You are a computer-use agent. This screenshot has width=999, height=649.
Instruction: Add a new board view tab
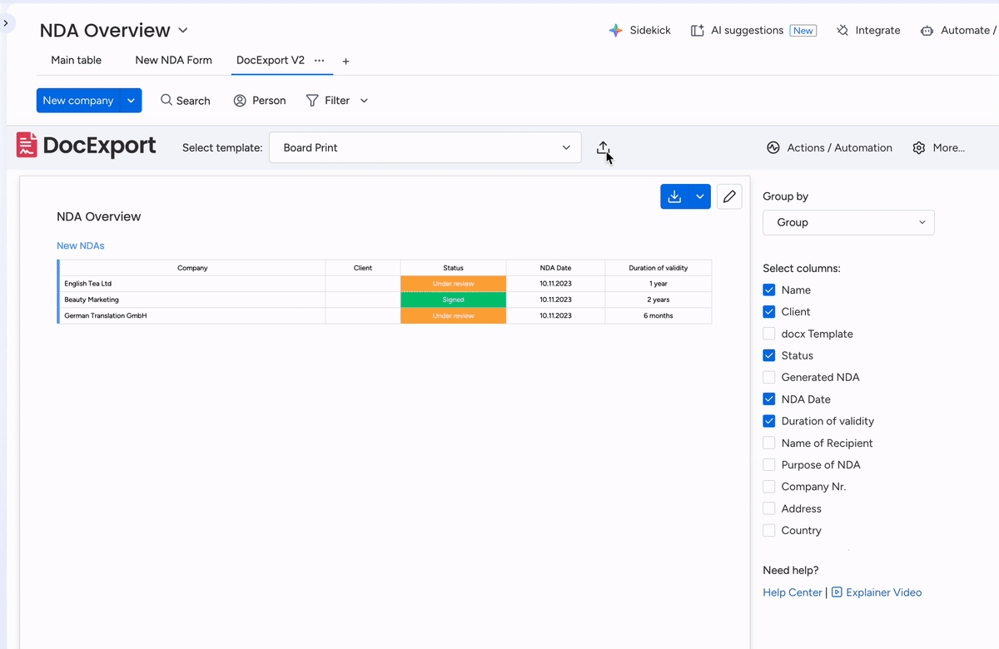click(346, 61)
